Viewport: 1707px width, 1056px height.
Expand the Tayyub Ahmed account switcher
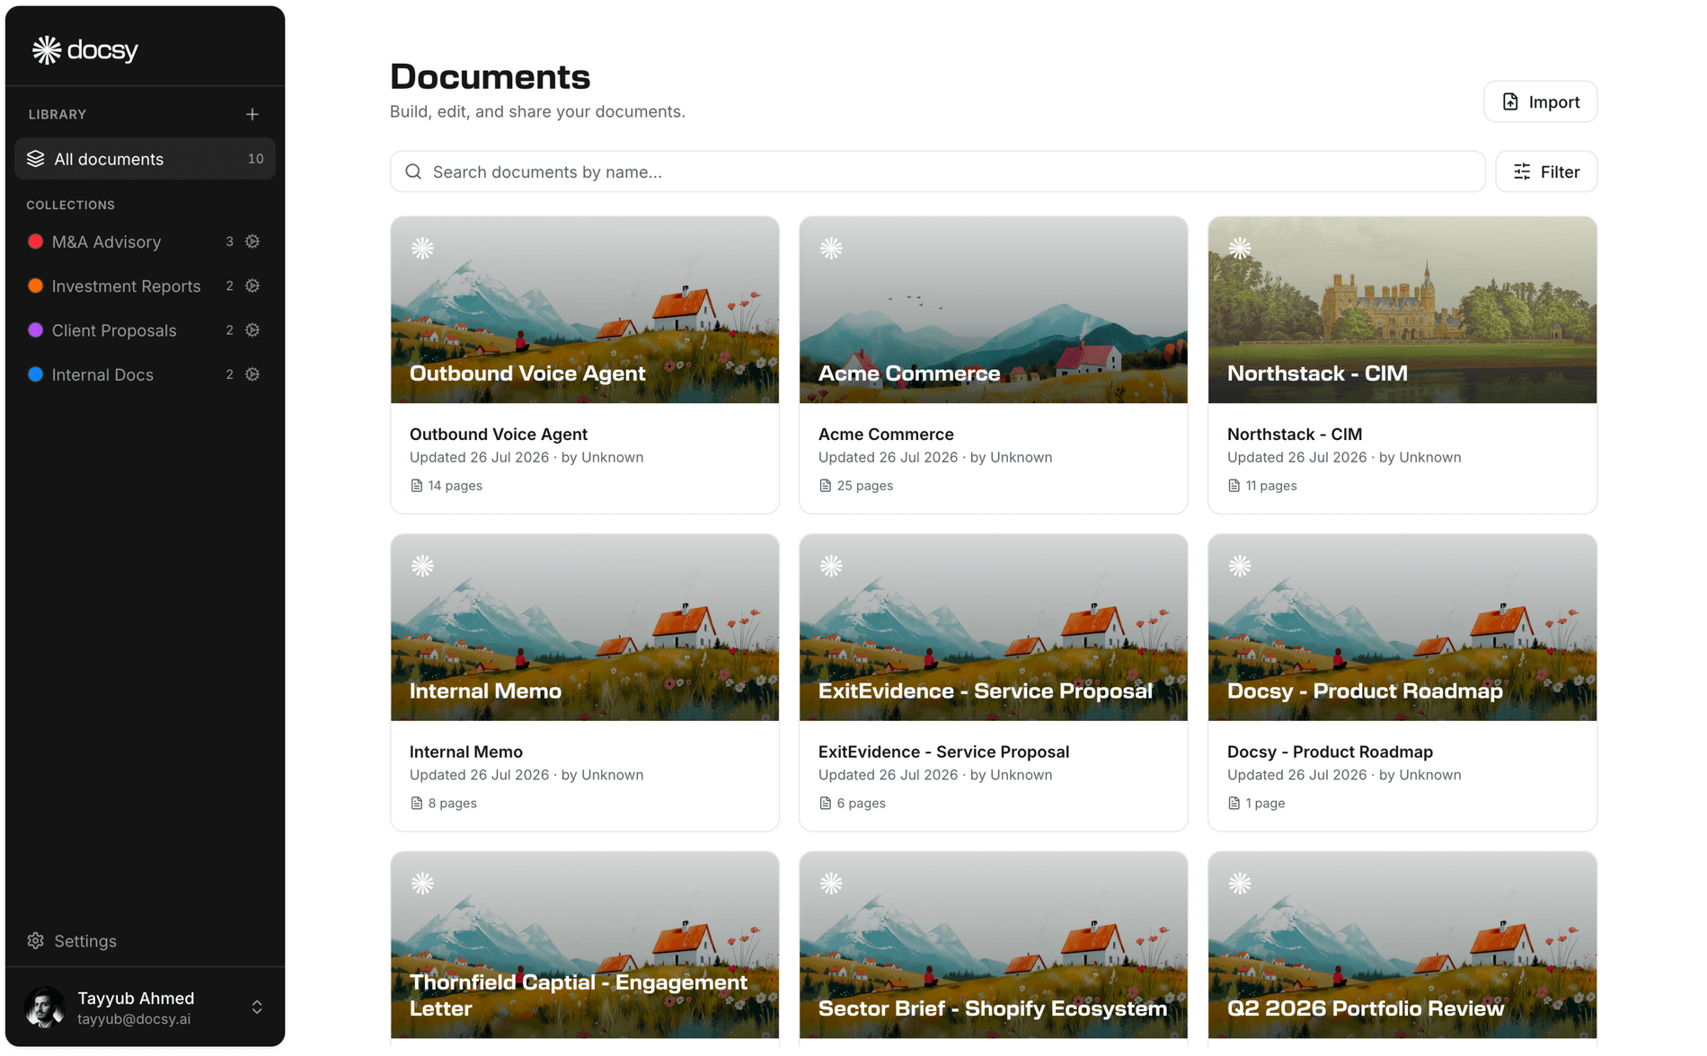pos(257,1008)
